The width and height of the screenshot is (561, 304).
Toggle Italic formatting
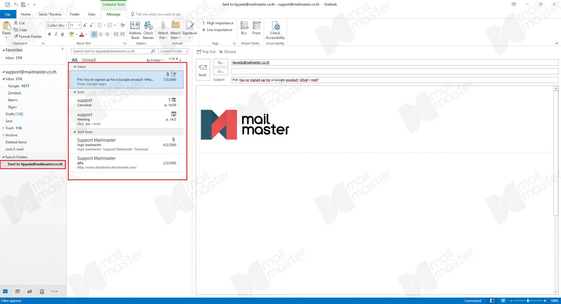[56, 34]
